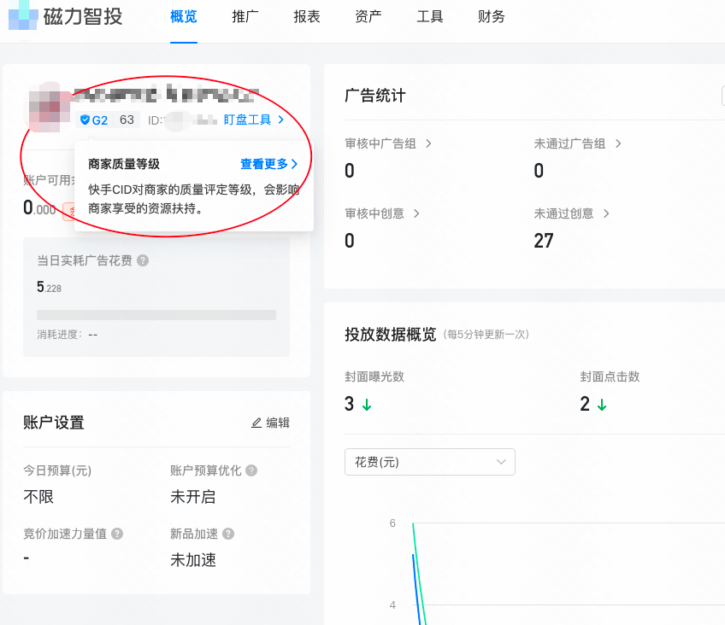The image size is (725, 625).
Task: Open the 花费(元) dropdown
Action: pyautogui.click(x=429, y=462)
